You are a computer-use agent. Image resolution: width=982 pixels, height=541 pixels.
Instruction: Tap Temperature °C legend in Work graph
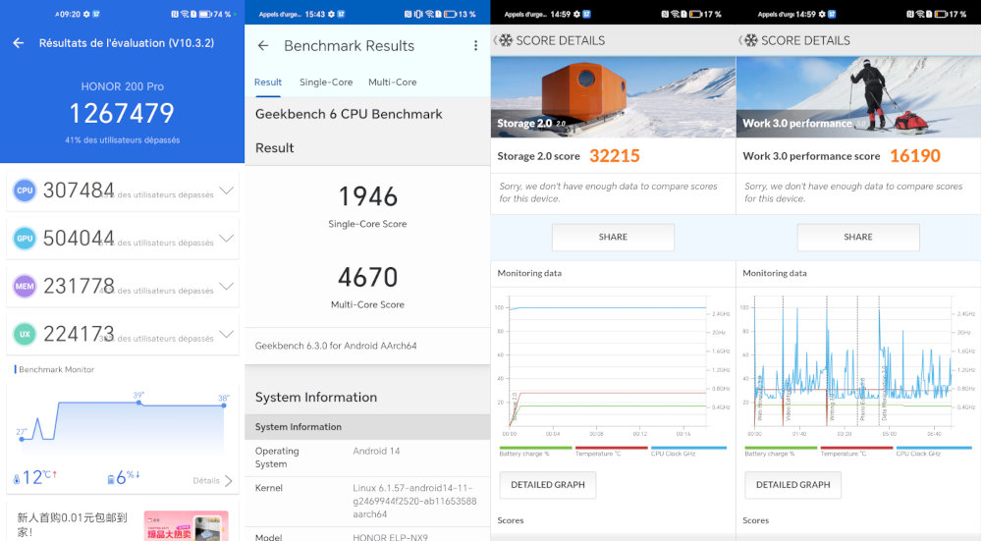coord(856,451)
